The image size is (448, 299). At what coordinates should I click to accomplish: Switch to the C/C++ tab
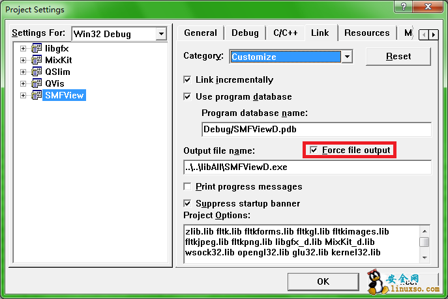(286, 33)
